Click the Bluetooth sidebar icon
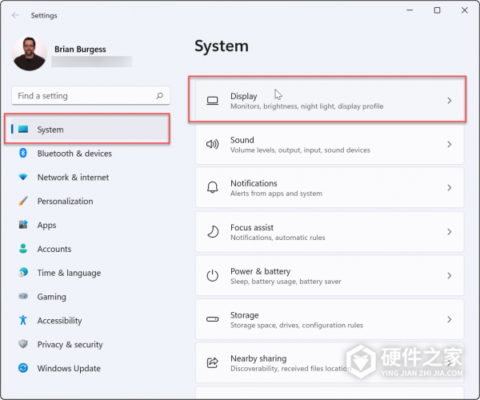 click(23, 153)
